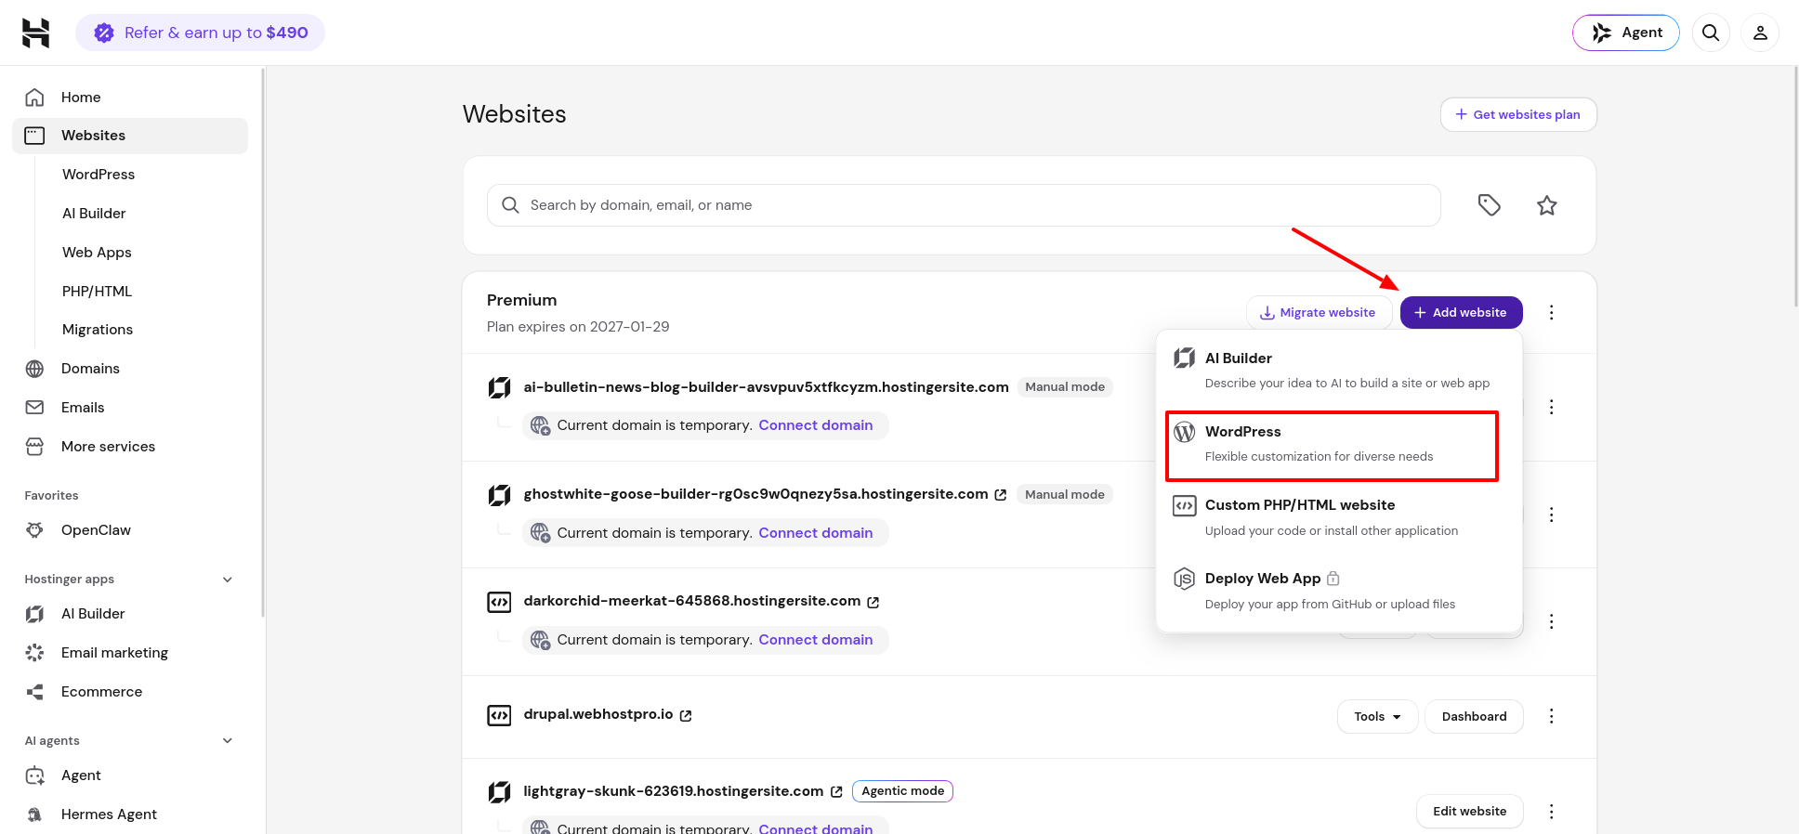Open three-dot menu for ai-bulletin-news-blog-builder site
This screenshot has width=1799, height=834.
[1551, 407]
